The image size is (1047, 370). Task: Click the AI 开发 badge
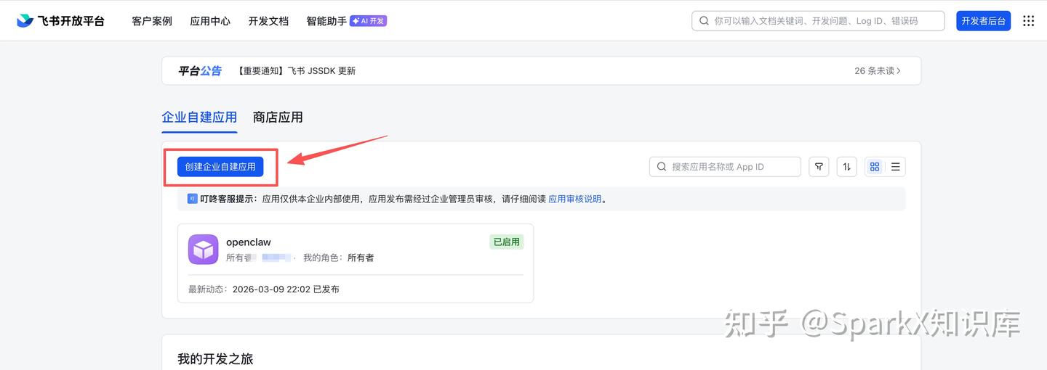click(368, 21)
